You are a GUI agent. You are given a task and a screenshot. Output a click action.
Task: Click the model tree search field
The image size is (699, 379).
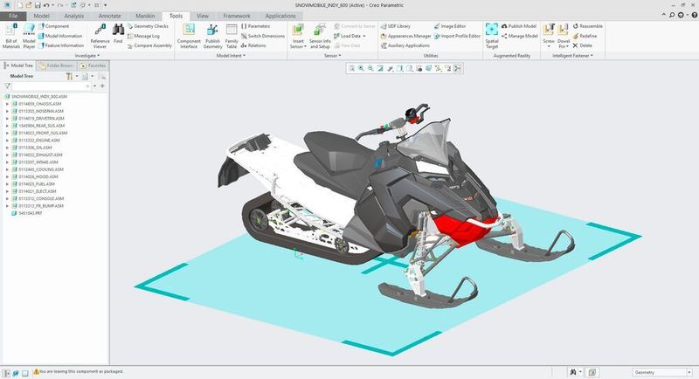click(52, 86)
